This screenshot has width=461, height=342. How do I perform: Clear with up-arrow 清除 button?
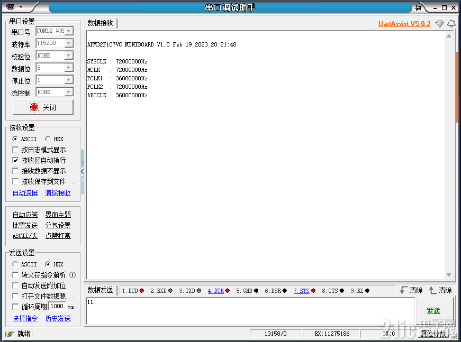pyautogui.click(x=440, y=290)
